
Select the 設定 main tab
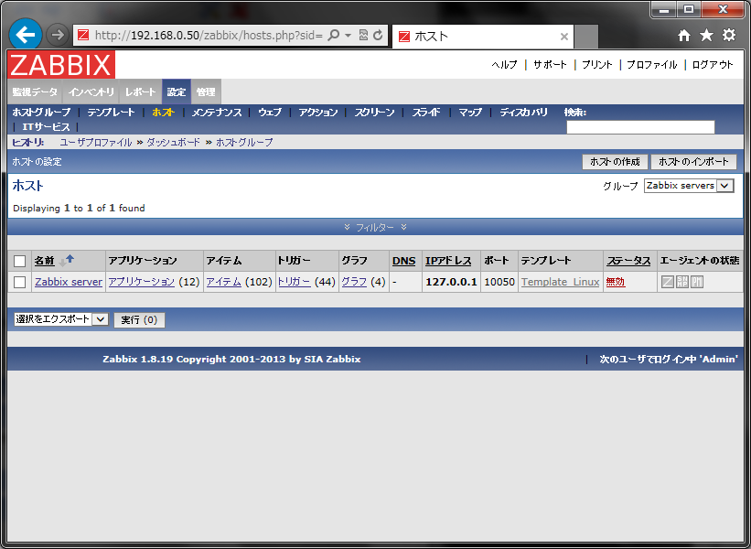click(x=177, y=91)
